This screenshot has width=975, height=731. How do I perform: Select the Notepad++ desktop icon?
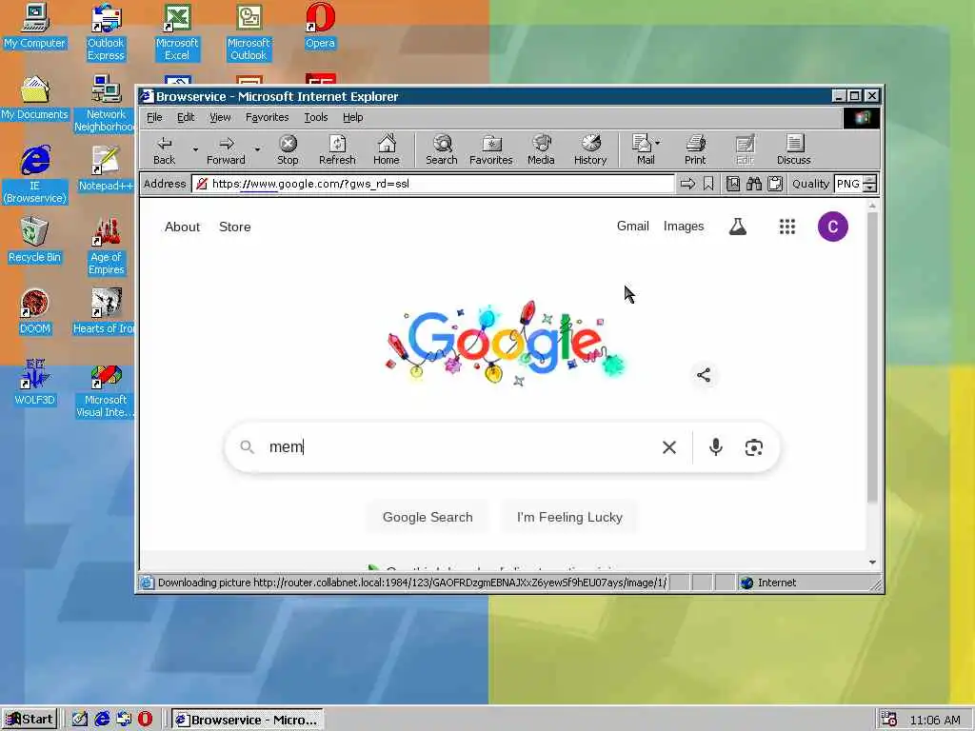pos(106,168)
